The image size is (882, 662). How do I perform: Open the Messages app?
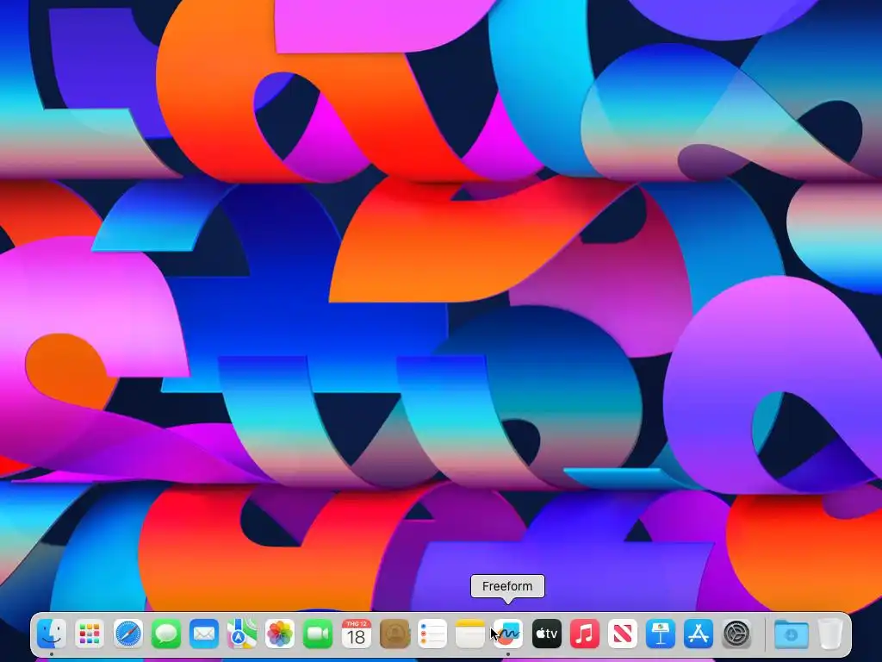point(166,634)
